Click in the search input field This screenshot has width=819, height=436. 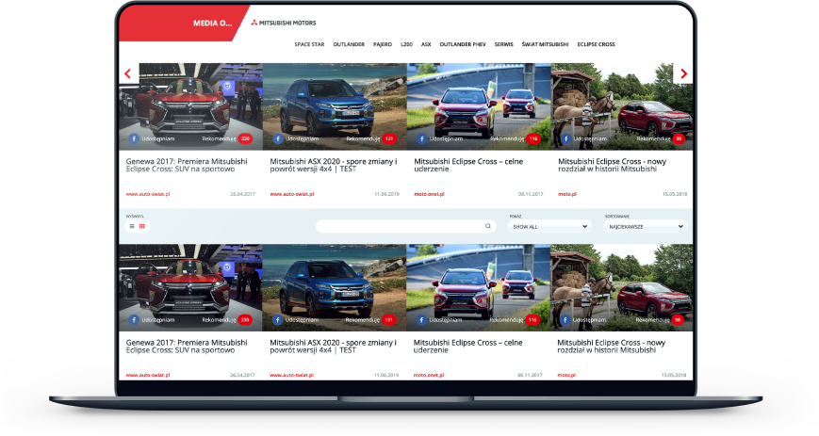click(406, 226)
